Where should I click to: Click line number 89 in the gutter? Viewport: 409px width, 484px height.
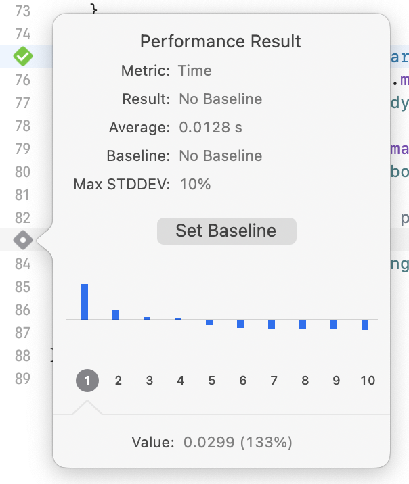[23, 379]
